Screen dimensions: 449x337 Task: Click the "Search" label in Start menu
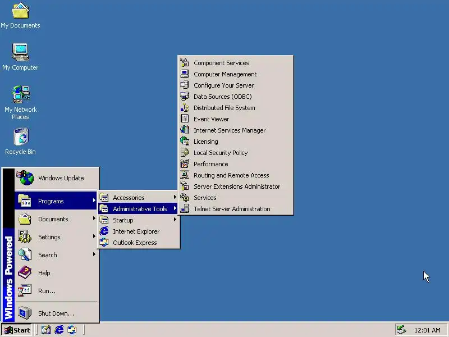(x=48, y=255)
